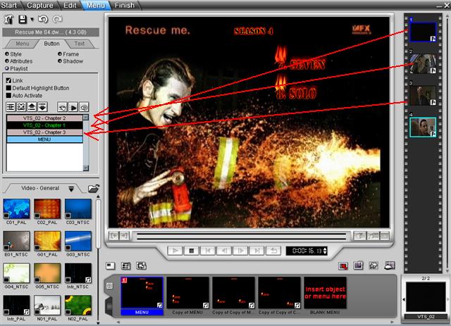451x326 pixels.
Task: Click the preview-with-mouse icon
Action: [390, 265]
